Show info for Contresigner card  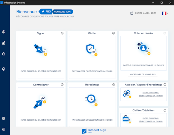tap(62, 85)
